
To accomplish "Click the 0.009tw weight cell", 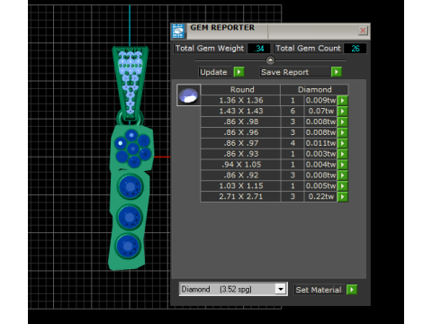I will click(x=320, y=100).
